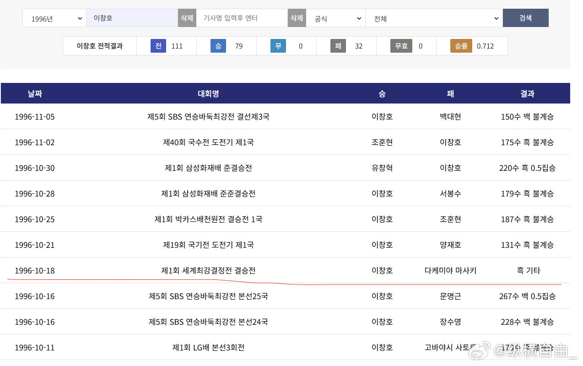Open the 제1회 세계최강결정전 결승전 row
The image size is (583, 366).
pos(285,270)
